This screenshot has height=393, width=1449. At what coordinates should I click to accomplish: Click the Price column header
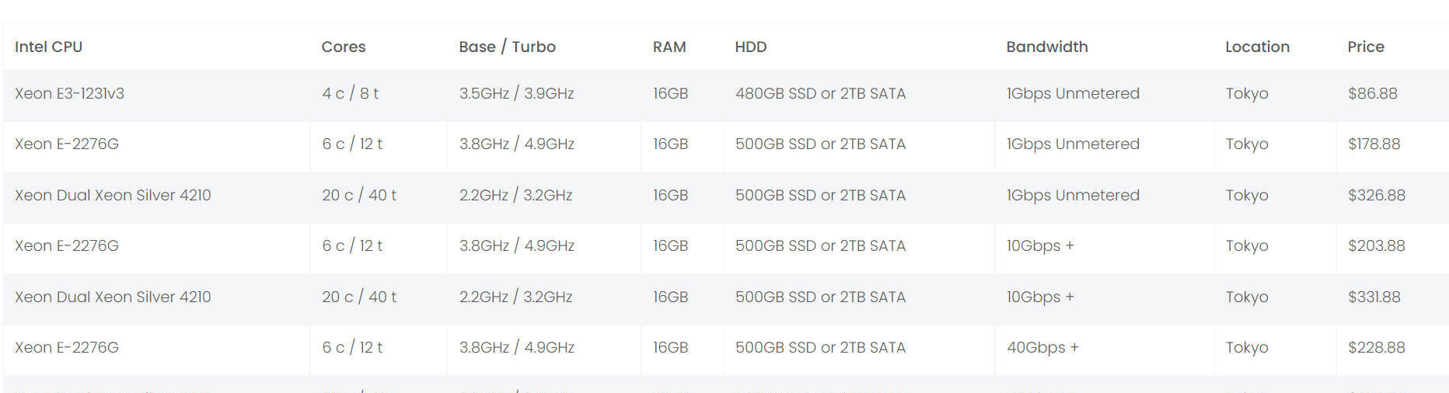click(1365, 47)
